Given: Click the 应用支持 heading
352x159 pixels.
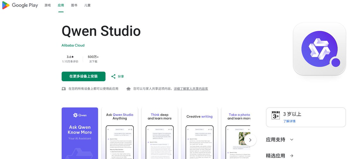Looking at the screenshot, I should coord(275,140).
